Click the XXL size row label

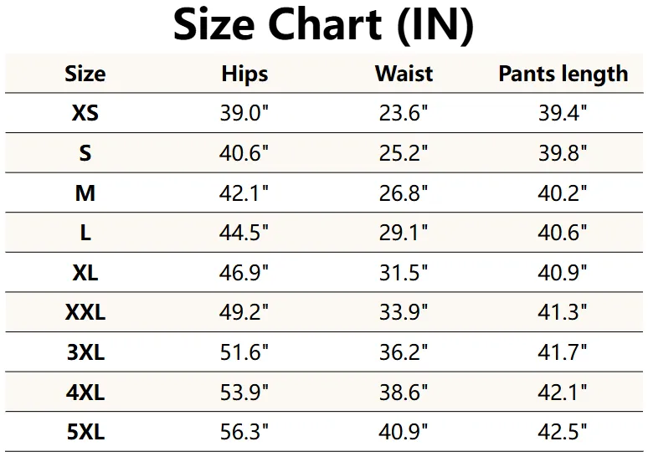[x=85, y=312]
